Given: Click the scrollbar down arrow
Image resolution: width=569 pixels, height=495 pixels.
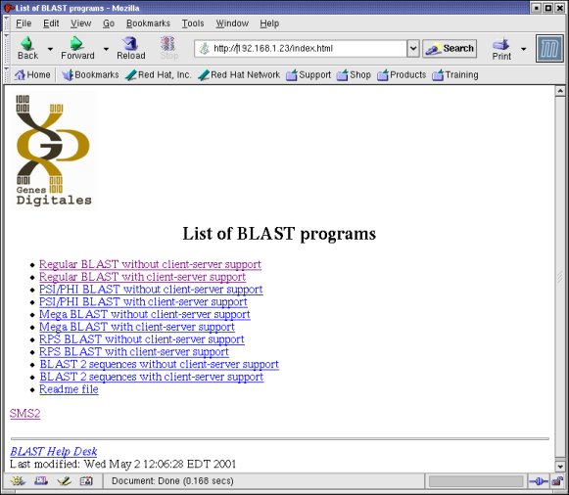Looking at the screenshot, I should (x=560, y=467).
